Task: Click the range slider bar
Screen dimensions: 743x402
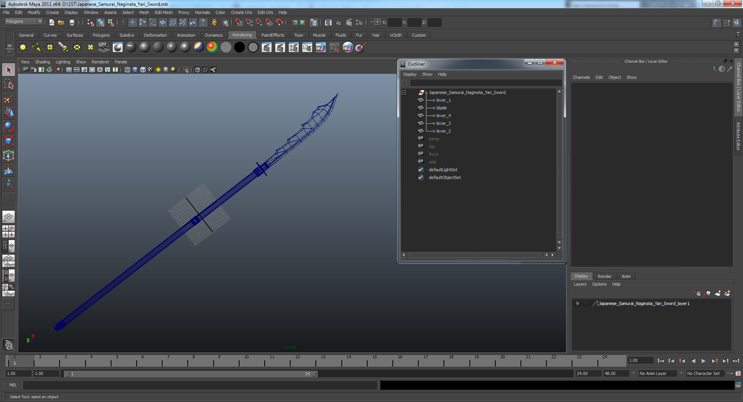Action: (191, 374)
